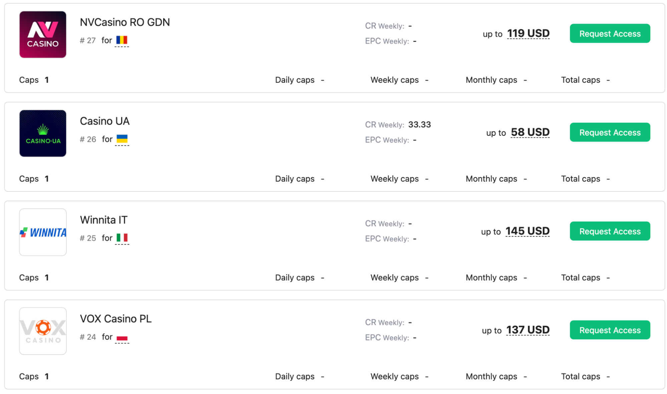Screen dimensions: 667x394
Task: Open the Casino UA offer title
Action: (104, 121)
